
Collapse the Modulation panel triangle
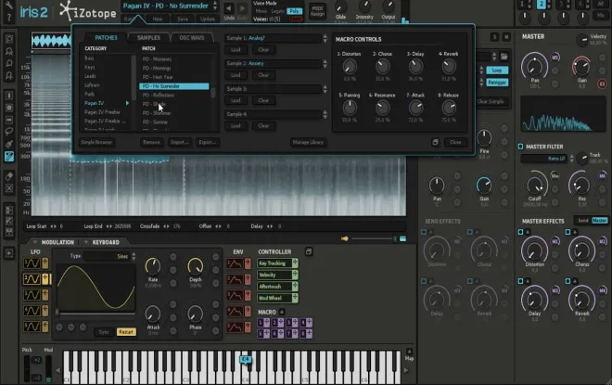[34, 242]
